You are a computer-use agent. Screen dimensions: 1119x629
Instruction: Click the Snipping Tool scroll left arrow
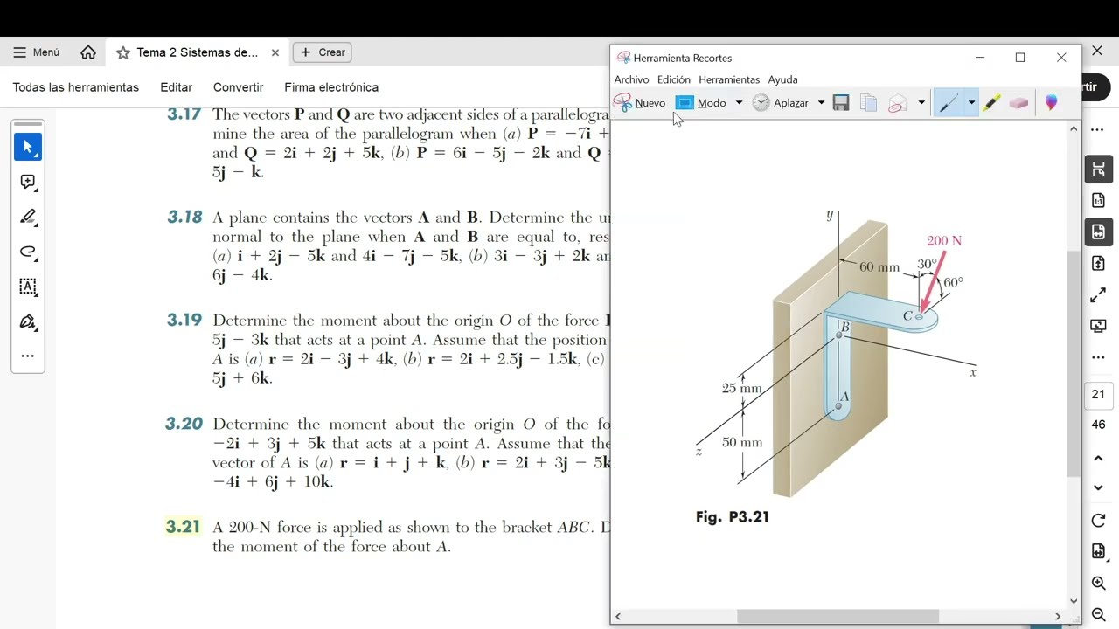618,616
